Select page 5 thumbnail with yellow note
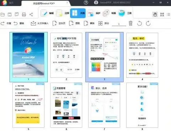Image resolution: width=171 pixels, height=131 pixels. (28, 105)
